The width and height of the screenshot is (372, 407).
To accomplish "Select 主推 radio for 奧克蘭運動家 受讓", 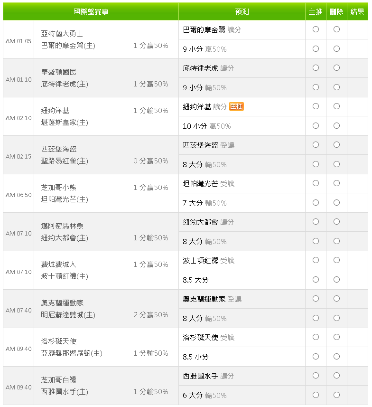I will 316,299.
